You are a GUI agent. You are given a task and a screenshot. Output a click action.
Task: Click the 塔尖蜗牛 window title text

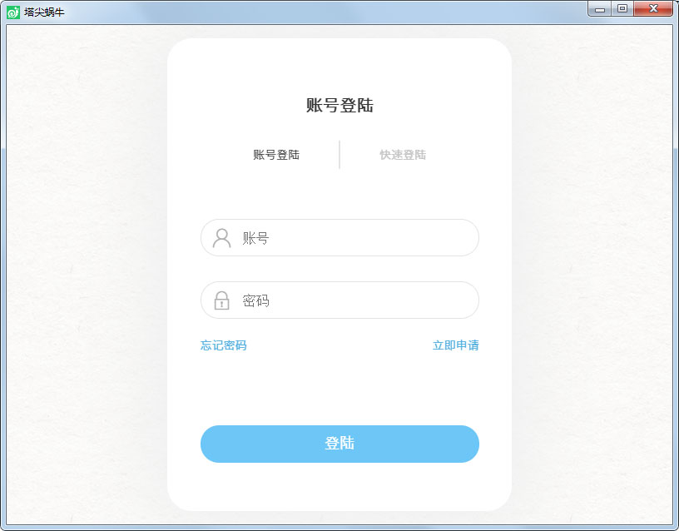click(x=44, y=12)
